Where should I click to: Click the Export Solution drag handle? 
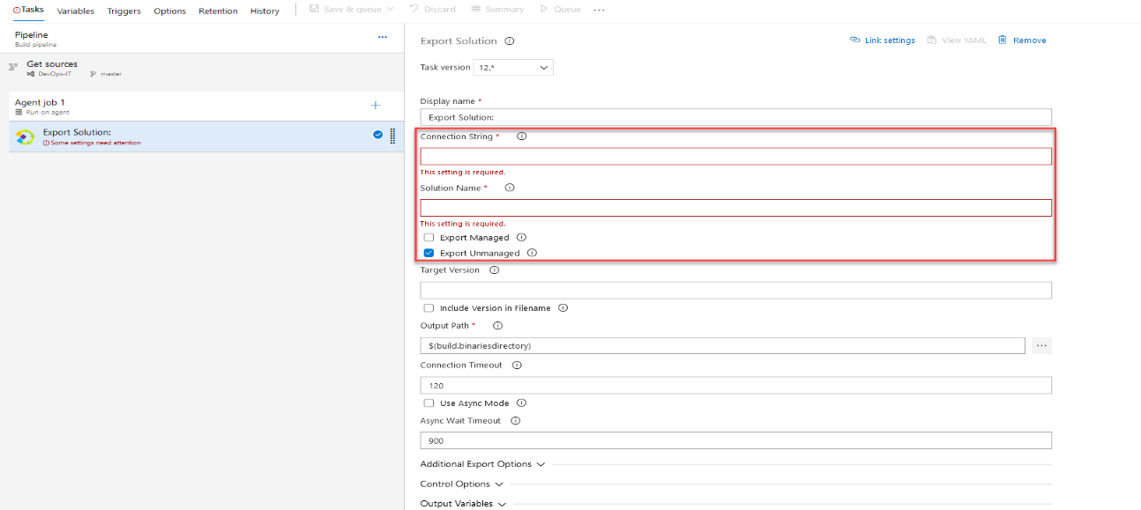point(392,136)
